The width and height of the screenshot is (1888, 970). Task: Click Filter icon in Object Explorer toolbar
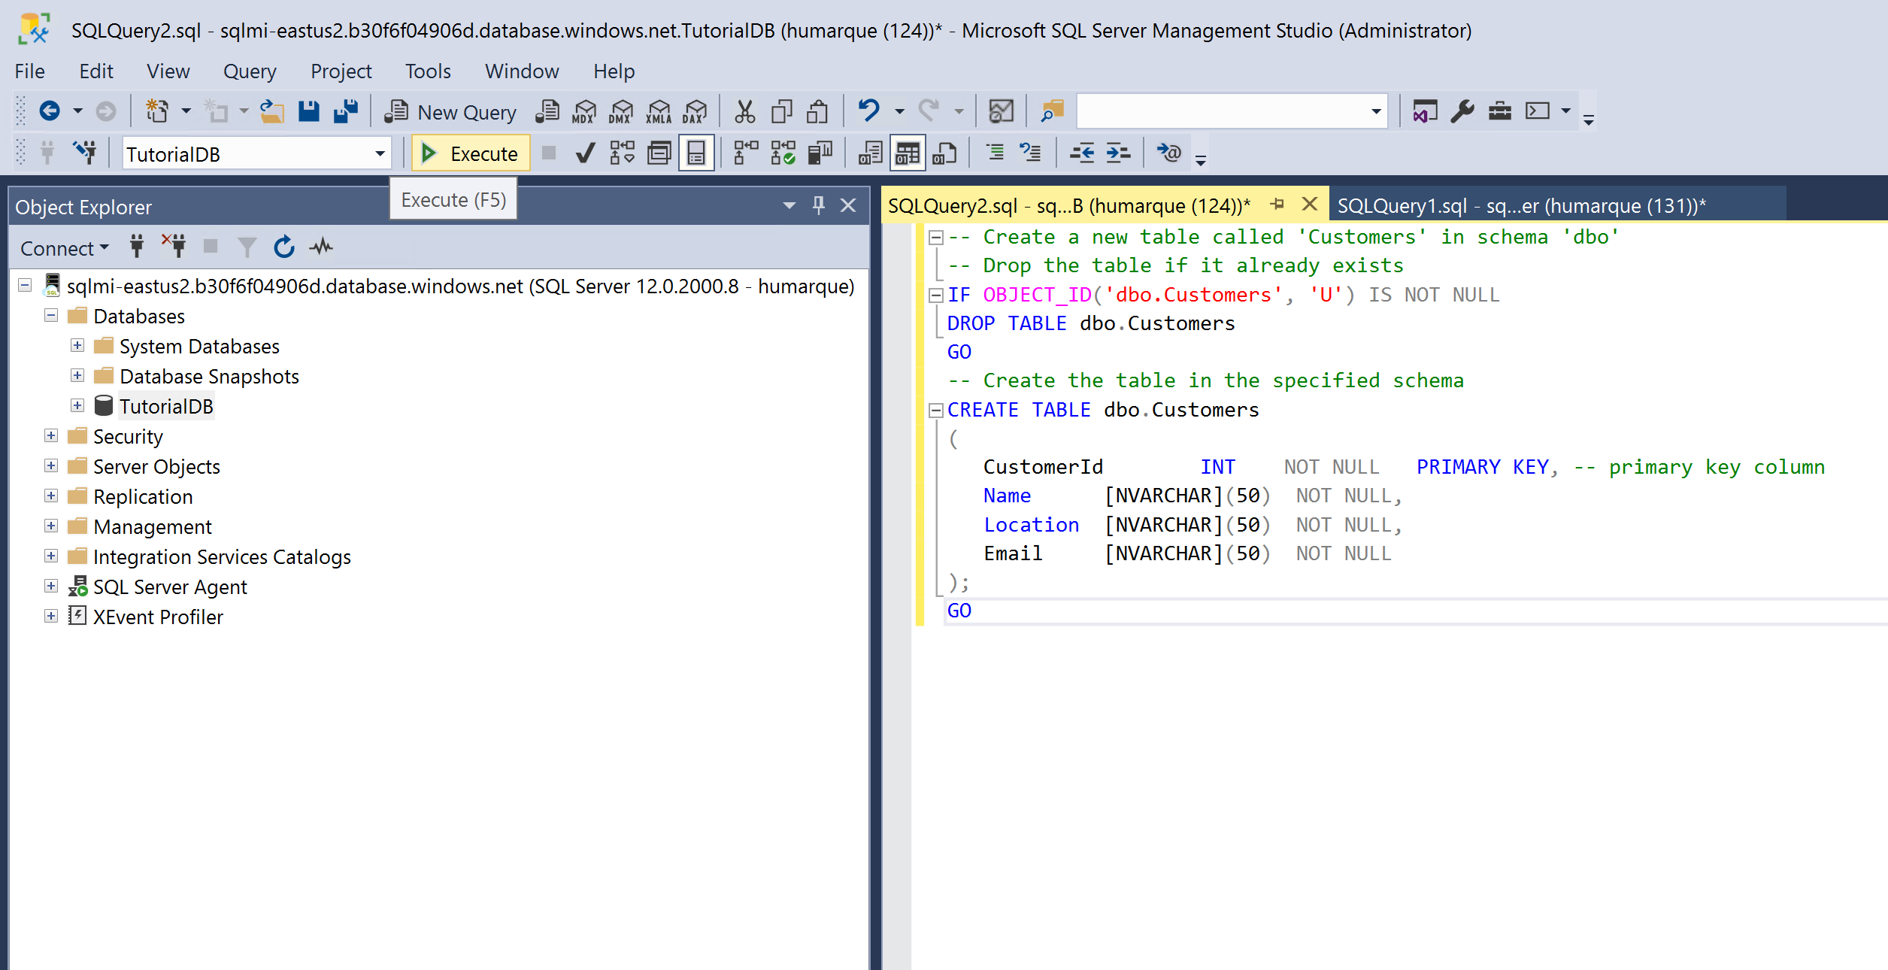247,247
